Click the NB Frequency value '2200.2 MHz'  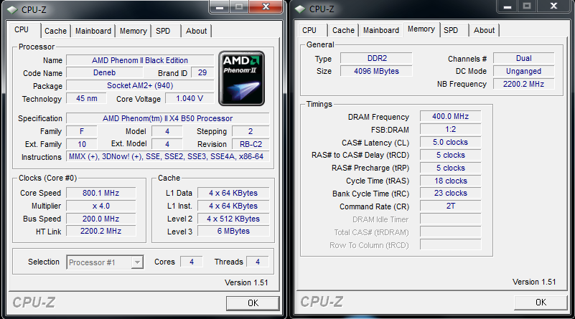pyautogui.click(x=523, y=84)
